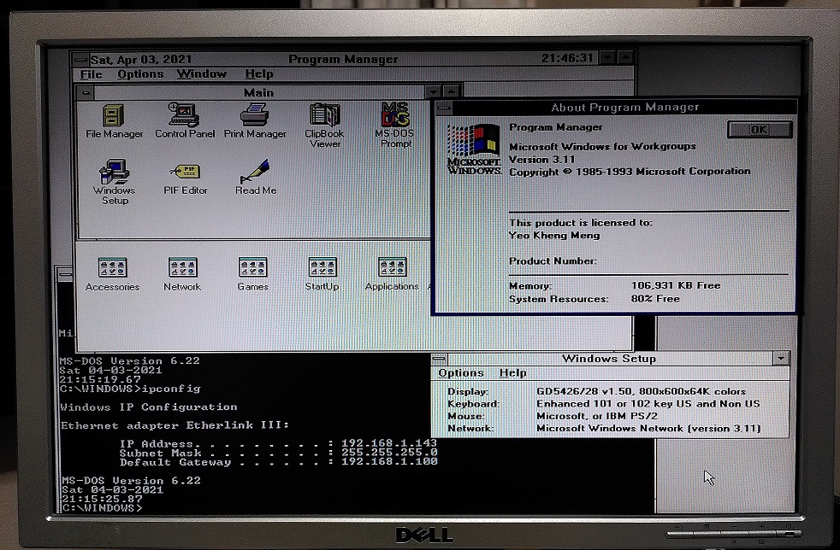Click 'Ethernet adapter Etherlink III:' line
Viewport: 840px width, 550px height.
point(175,425)
